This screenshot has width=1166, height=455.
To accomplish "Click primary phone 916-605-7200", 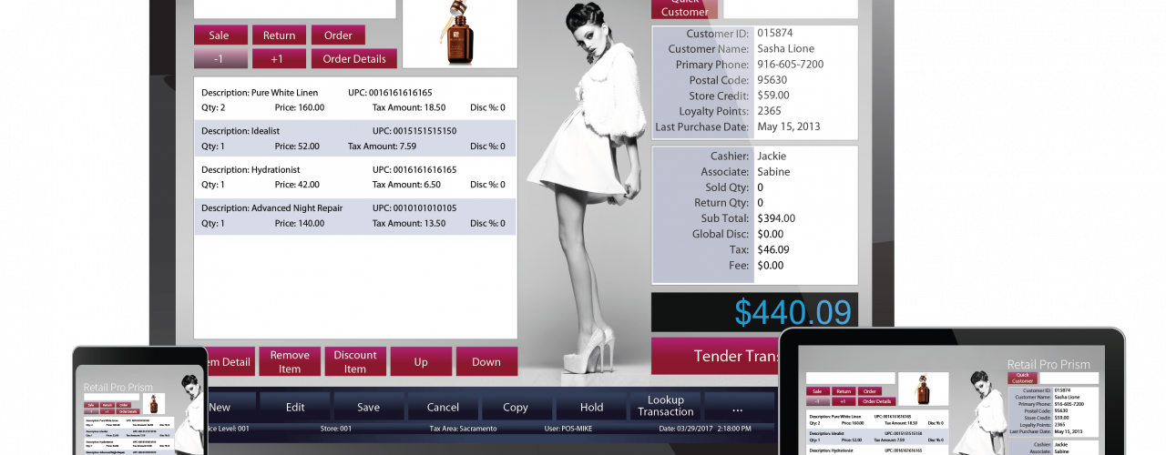I will pyautogui.click(x=791, y=65).
